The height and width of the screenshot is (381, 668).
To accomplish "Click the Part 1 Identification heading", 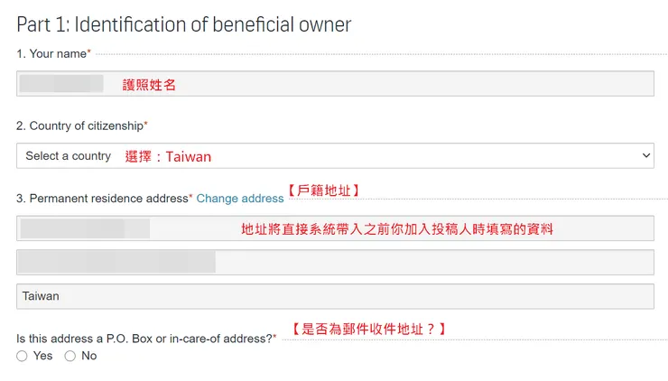I will tap(184, 24).
